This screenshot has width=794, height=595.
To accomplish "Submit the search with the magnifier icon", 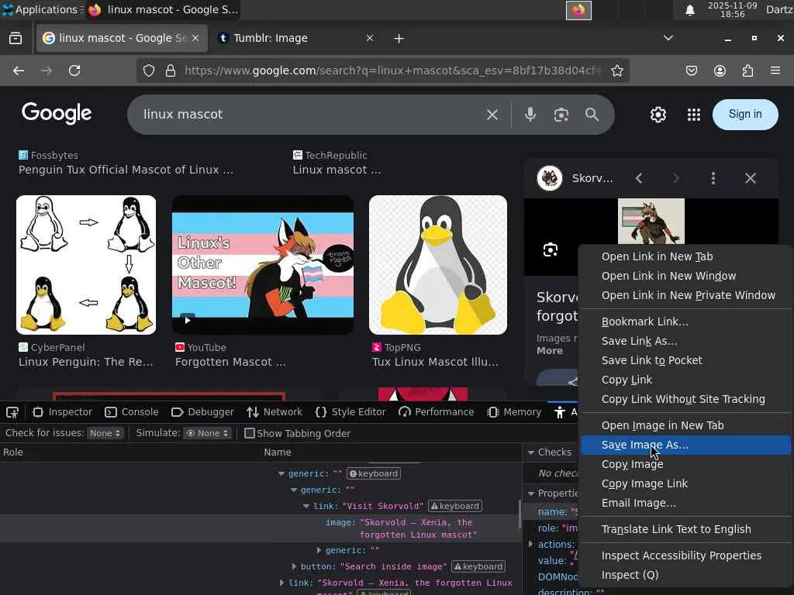I will [x=592, y=115].
